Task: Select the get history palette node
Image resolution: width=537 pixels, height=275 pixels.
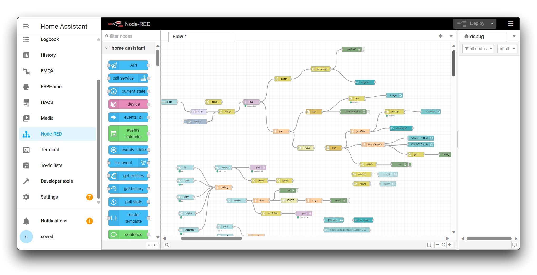Action: click(128, 189)
